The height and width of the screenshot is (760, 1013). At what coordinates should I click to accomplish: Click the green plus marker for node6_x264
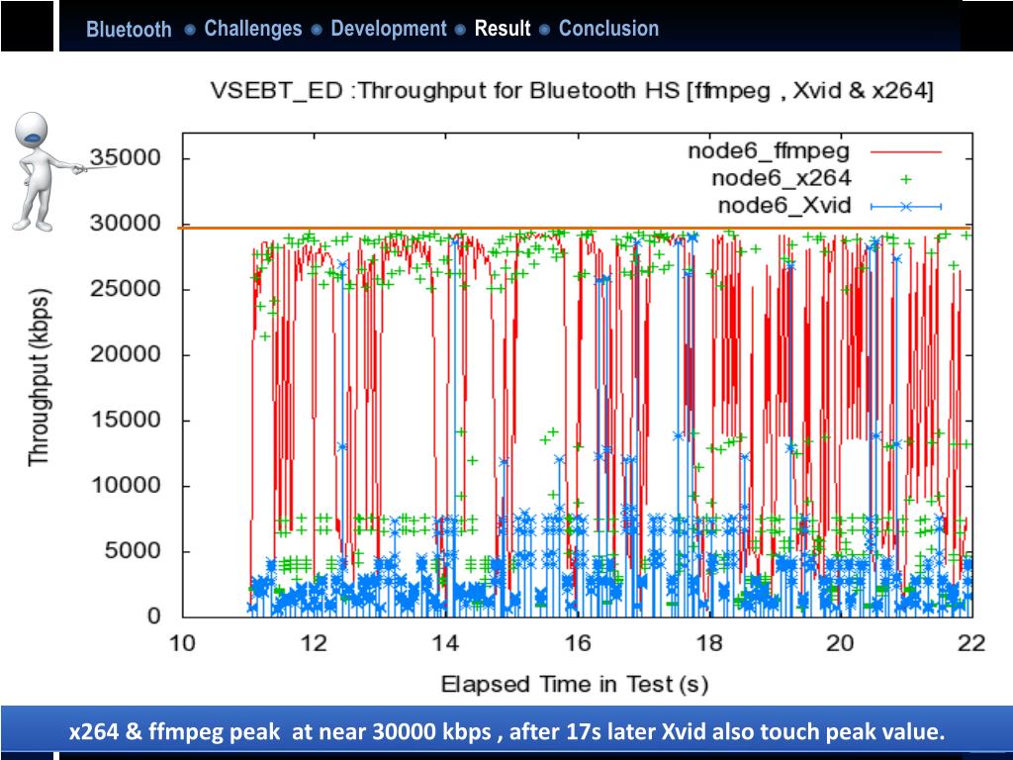pyautogui.click(x=906, y=180)
